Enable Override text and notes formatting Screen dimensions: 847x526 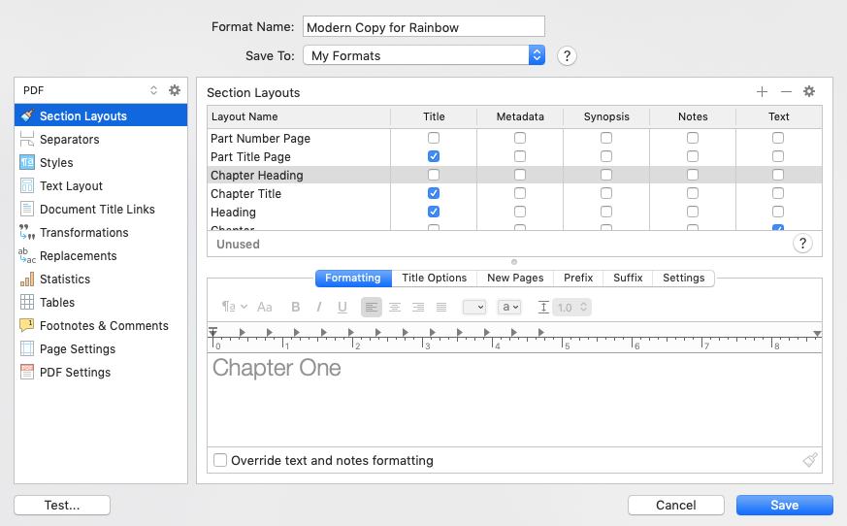[x=221, y=460]
